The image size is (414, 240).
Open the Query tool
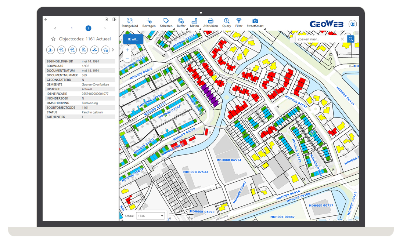pos(227,23)
